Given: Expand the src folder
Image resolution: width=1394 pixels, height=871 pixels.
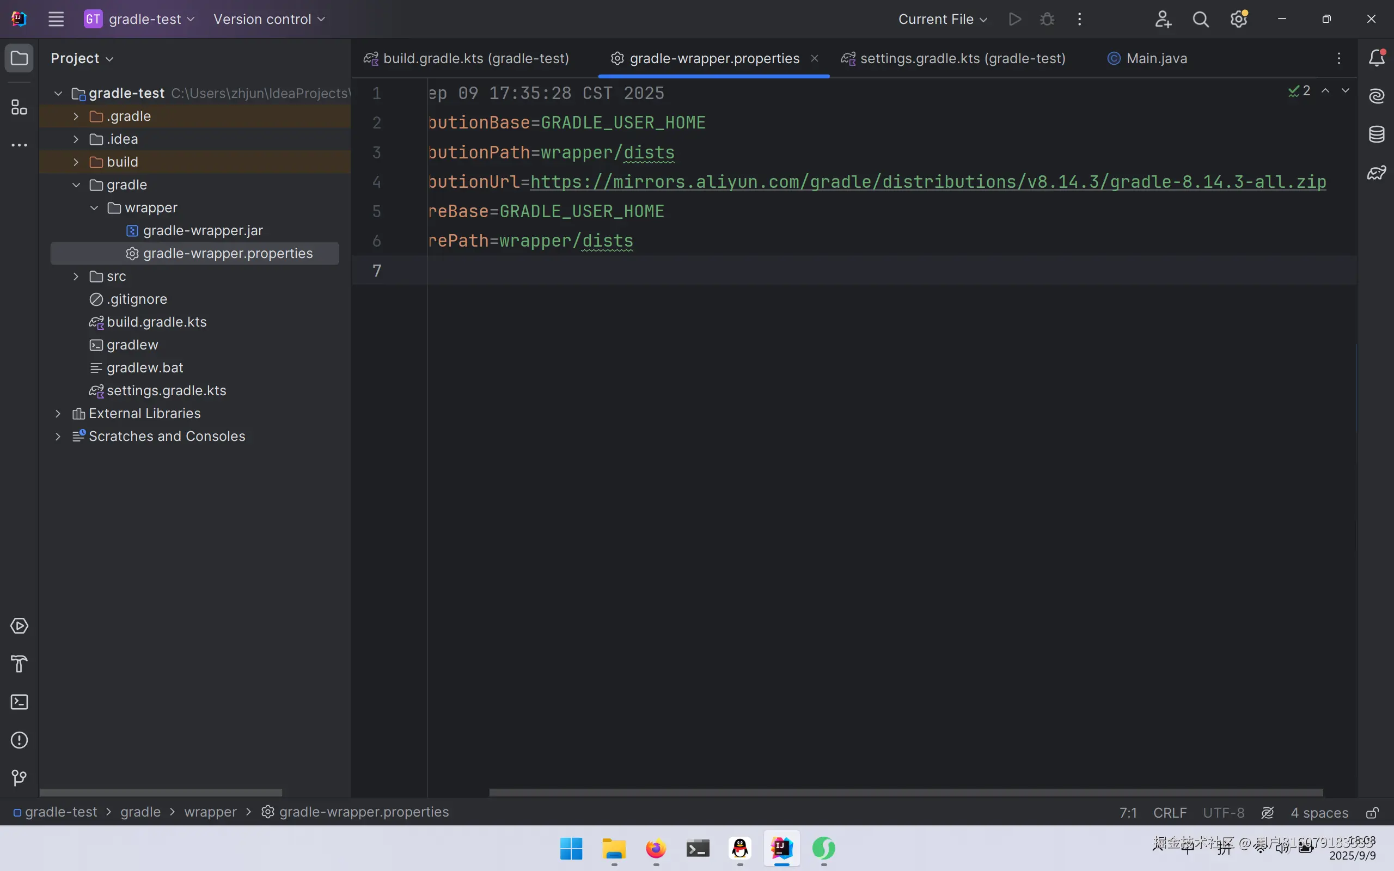Looking at the screenshot, I should (76, 277).
